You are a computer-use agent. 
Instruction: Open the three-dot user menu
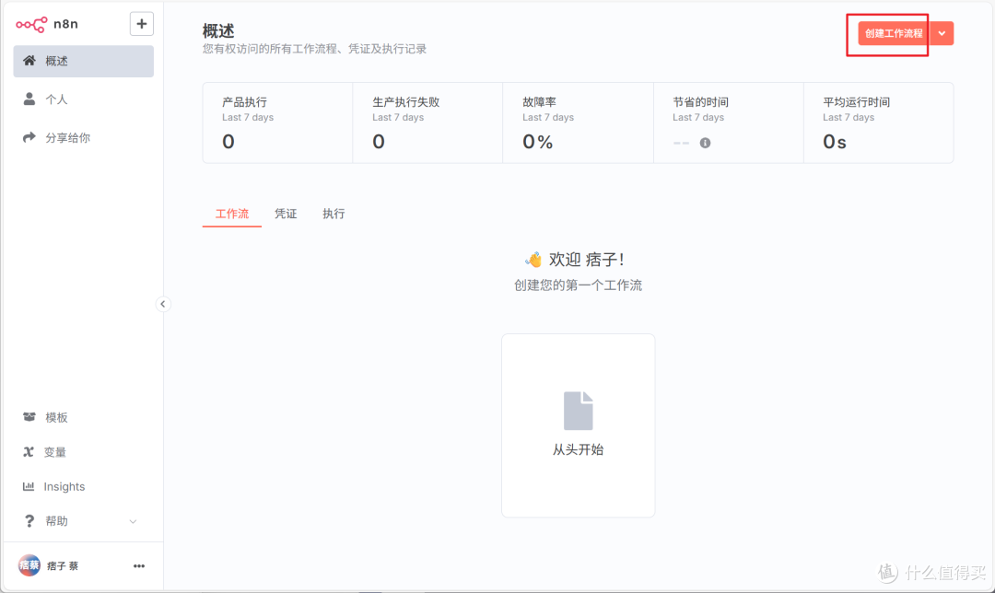(139, 565)
